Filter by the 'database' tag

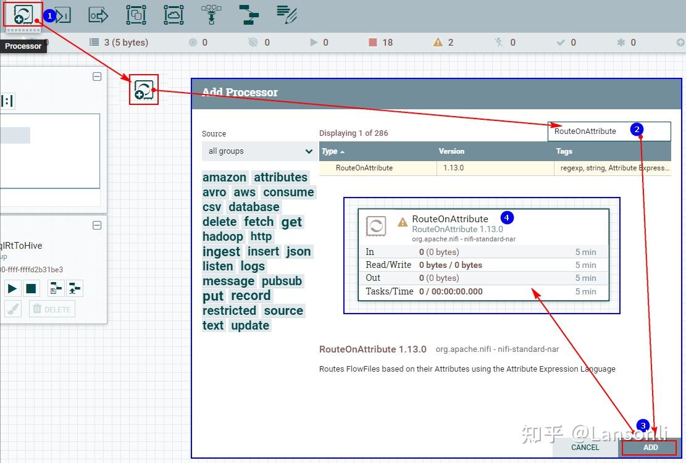coord(254,207)
